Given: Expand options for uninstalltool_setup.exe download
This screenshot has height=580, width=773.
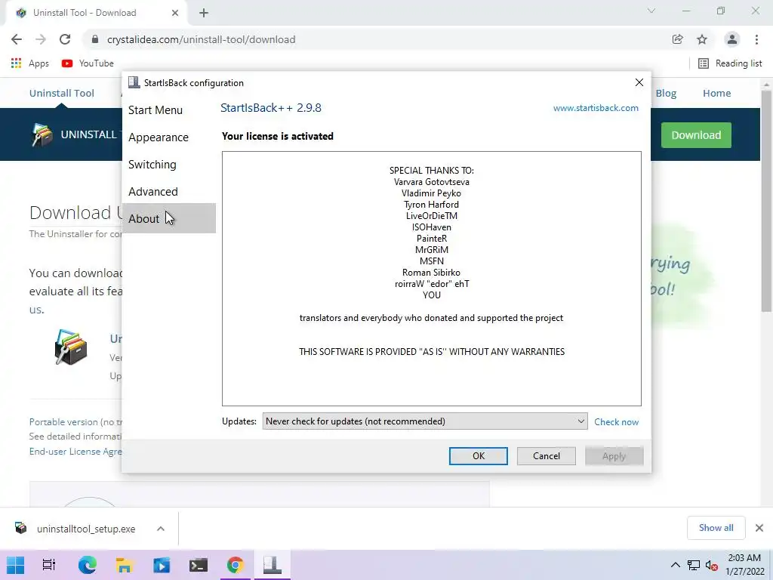Looking at the screenshot, I should pyautogui.click(x=161, y=529).
